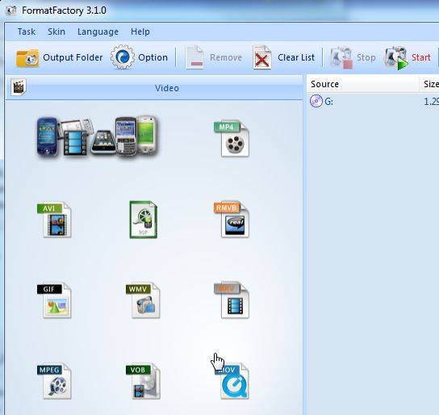Choose the RMVB format icon

click(x=232, y=220)
